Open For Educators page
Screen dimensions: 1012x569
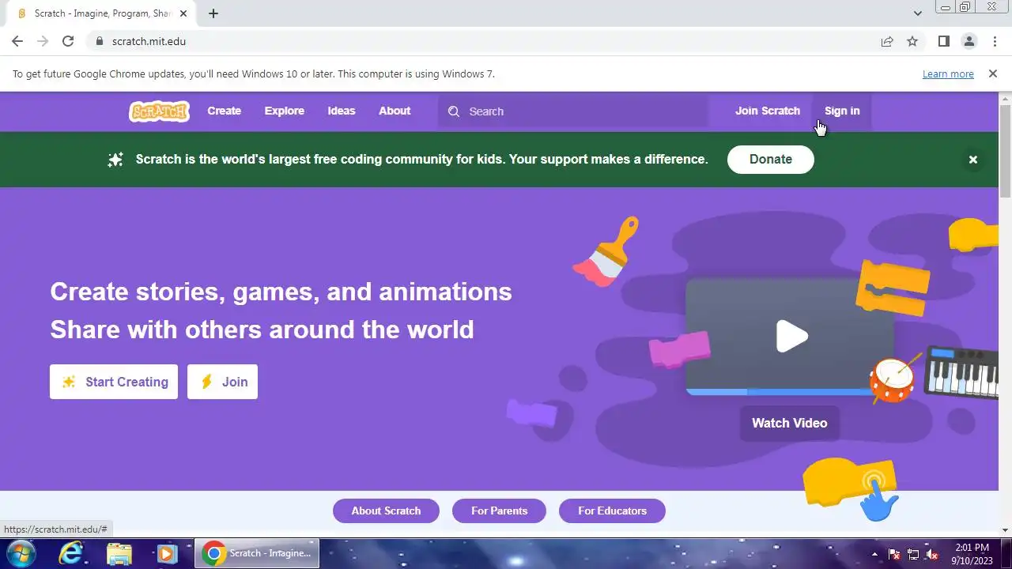click(612, 511)
